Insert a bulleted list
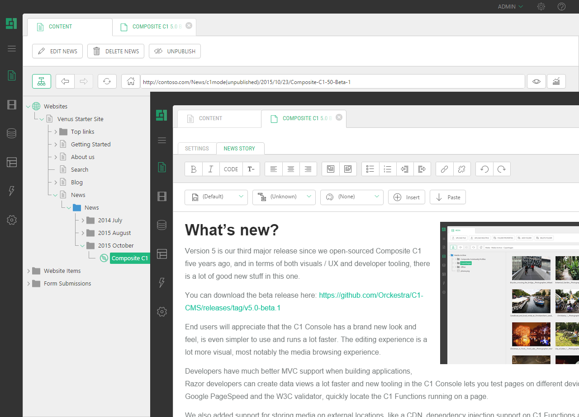 pyautogui.click(x=370, y=169)
